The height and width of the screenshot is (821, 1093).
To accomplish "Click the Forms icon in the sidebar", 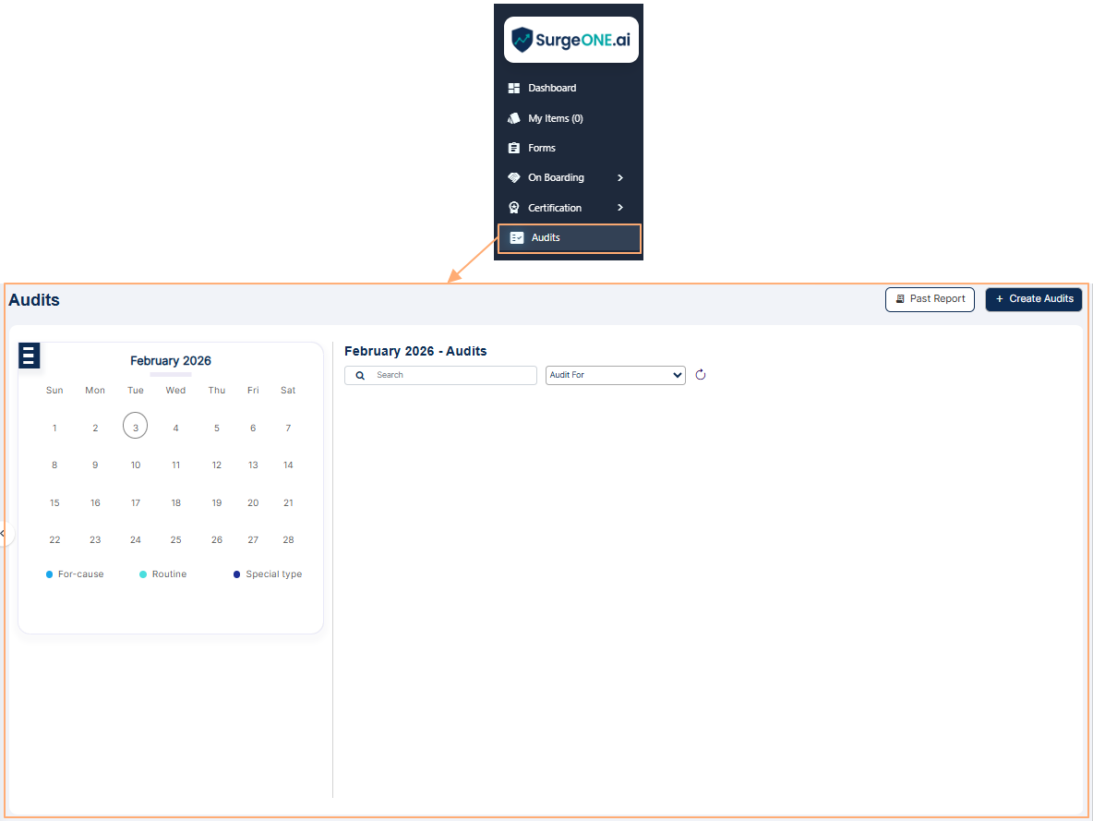I will (x=514, y=148).
